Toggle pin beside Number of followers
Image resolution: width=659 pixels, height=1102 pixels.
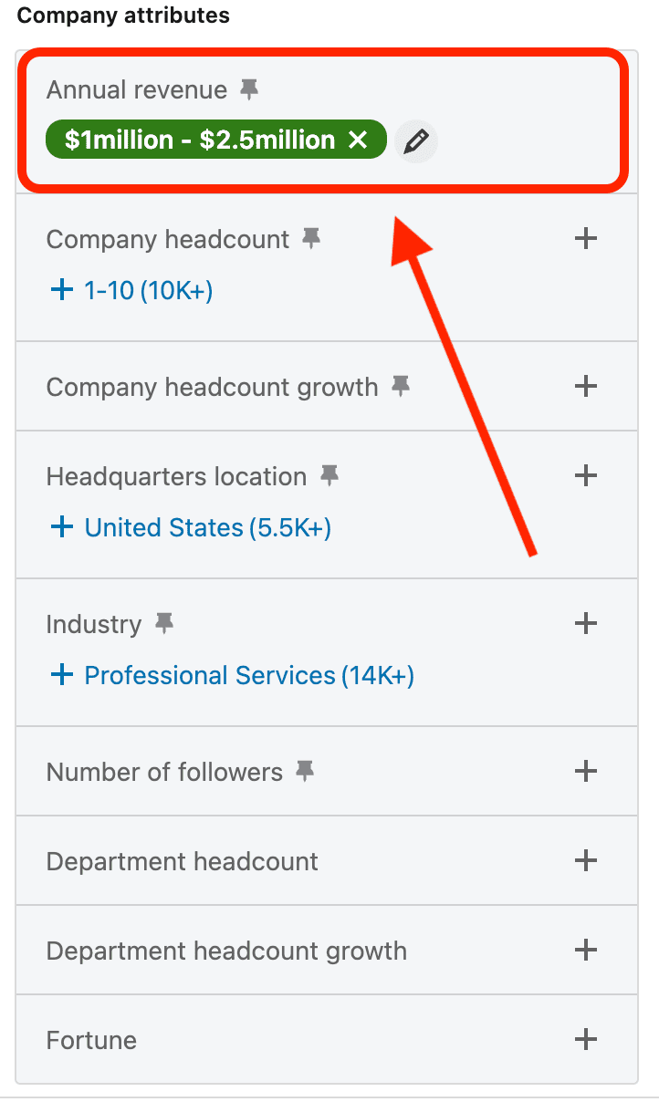[x=305, y=772]
